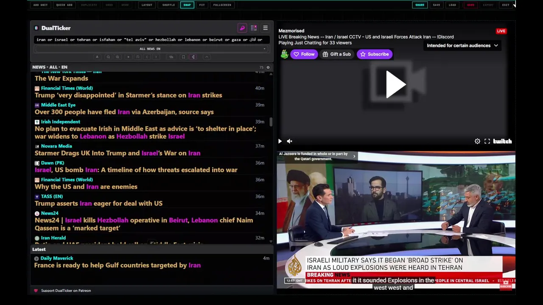The width and height of the screenshot is (543, 305).
Task: Toggle FULLSCREEN mode
Action: (222, 5)
